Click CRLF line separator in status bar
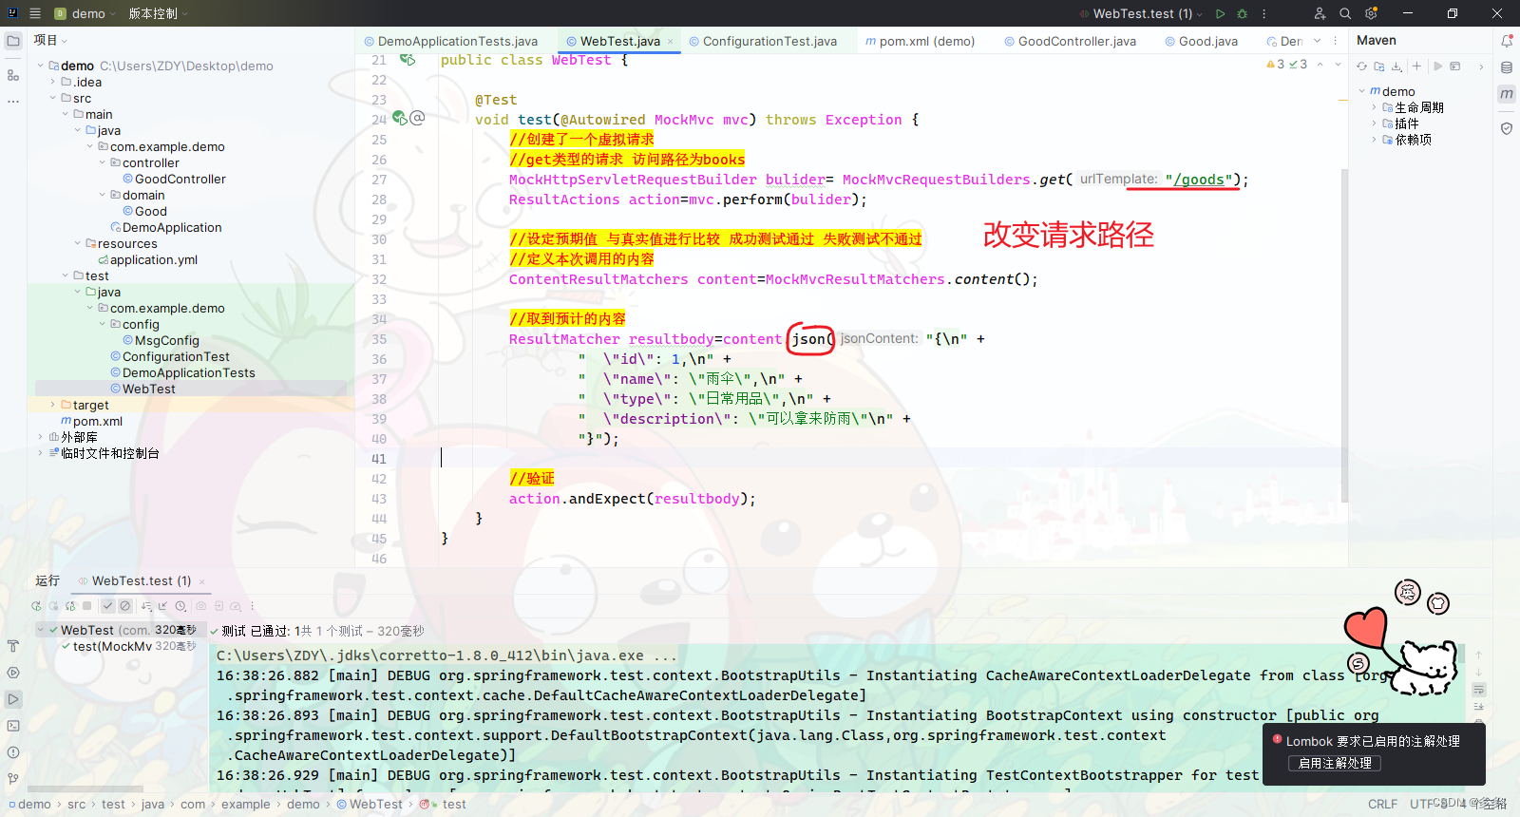1520x817 pixels. point(1382,804)
